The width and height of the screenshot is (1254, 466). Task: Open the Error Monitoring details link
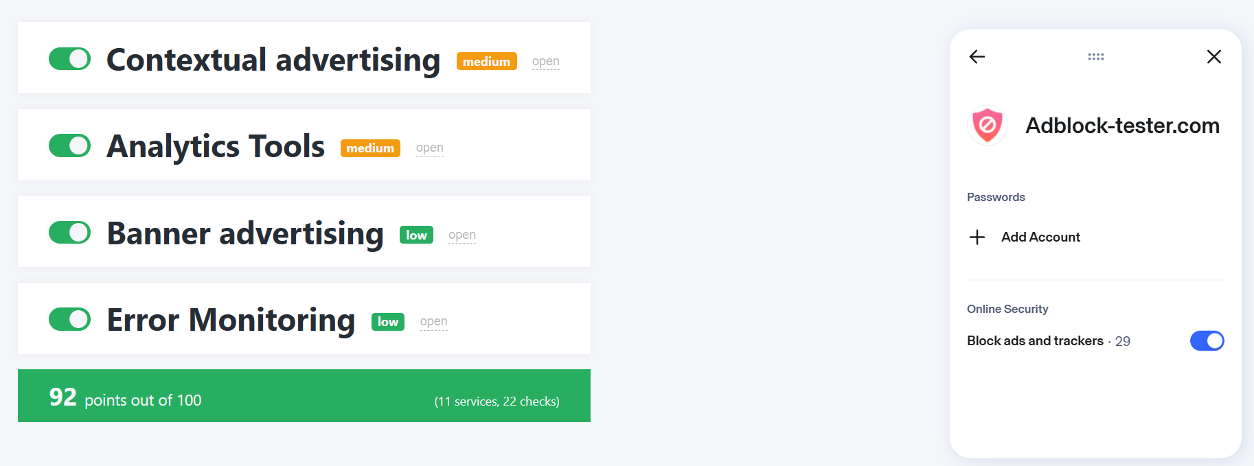(433, 321)
